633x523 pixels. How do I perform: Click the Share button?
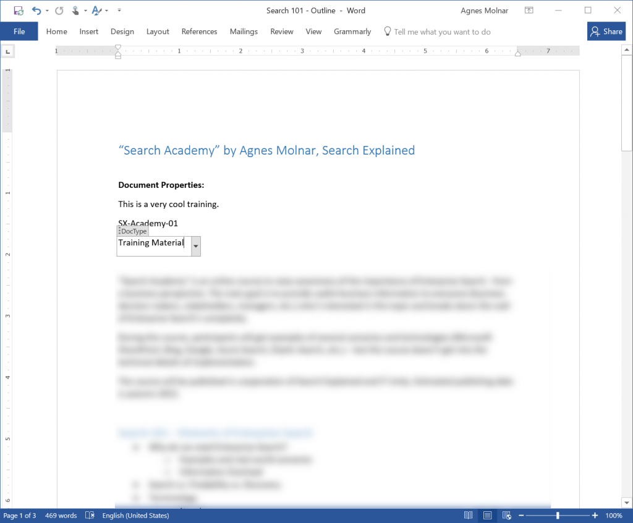click(x=606, y=32)
